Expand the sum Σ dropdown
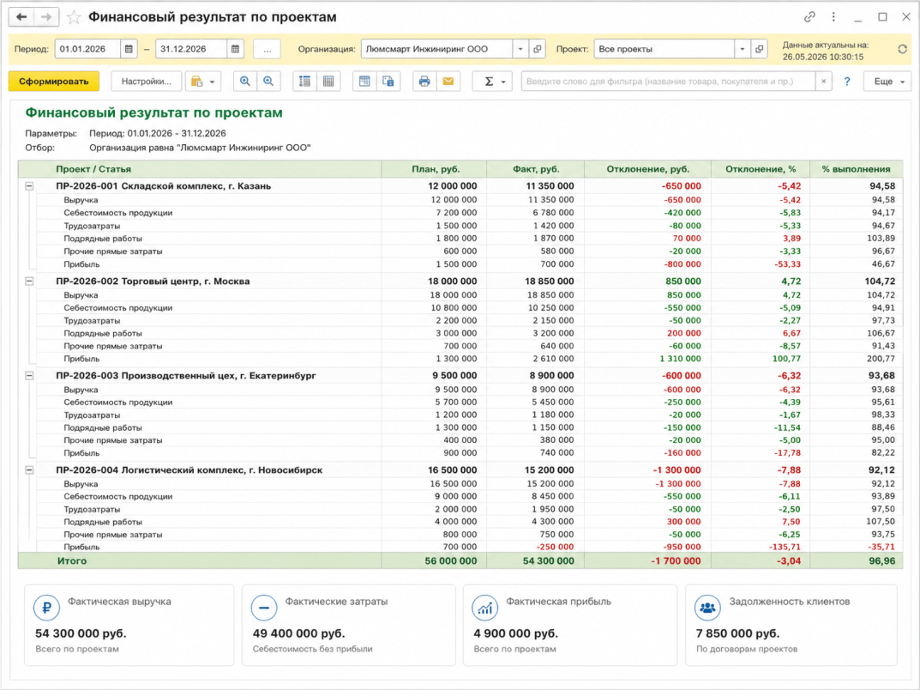This screenshot has height=690, width=920. pyautogui.click(x=493, y=82)
